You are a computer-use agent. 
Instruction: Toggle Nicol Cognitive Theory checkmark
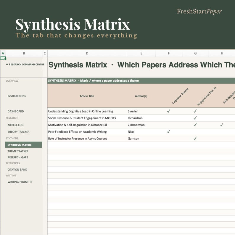(169, 132)
